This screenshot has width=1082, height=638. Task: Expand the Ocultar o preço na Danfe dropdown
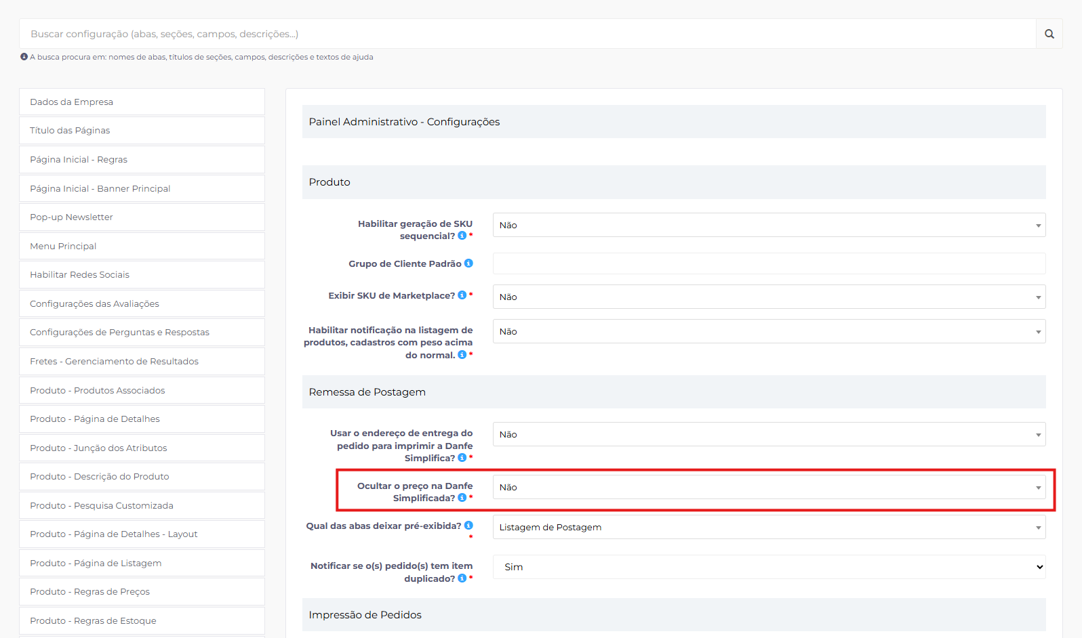[768, 488]
